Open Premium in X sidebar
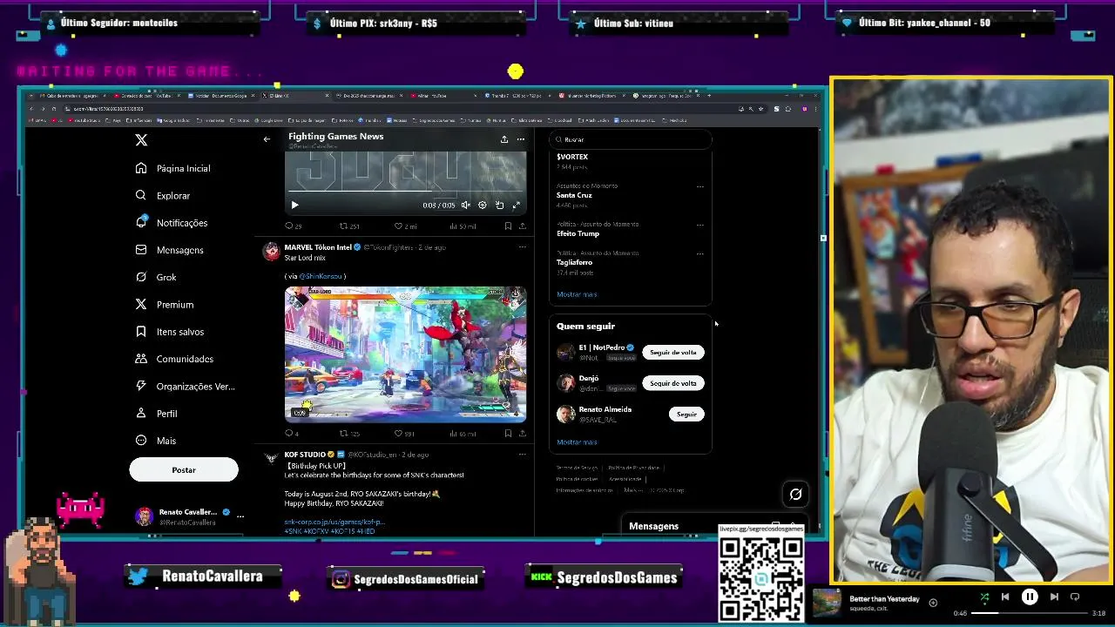Screen dimensions: 1115x627 pyautogui.click(x=165, y=305)
